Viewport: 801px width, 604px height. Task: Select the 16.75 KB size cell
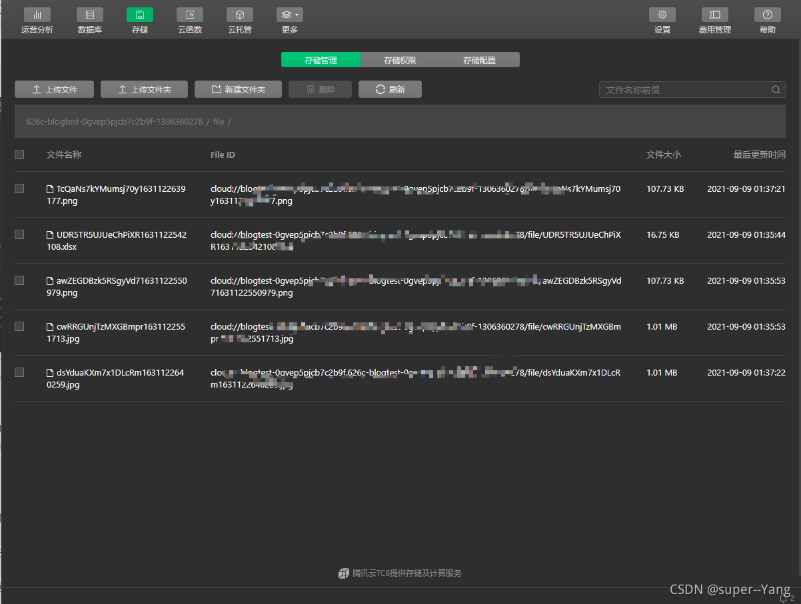pos(663,235)
